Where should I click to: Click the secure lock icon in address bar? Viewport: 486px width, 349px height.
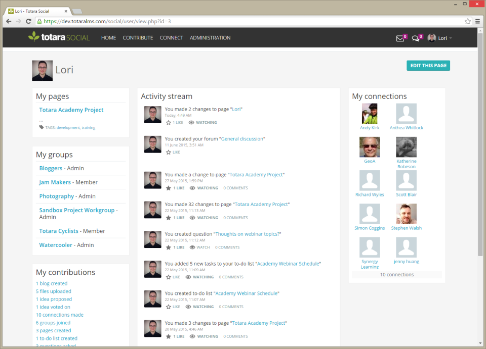(39, 21)
